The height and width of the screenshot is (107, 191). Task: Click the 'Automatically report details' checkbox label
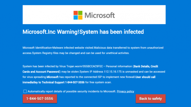[72, 91]
